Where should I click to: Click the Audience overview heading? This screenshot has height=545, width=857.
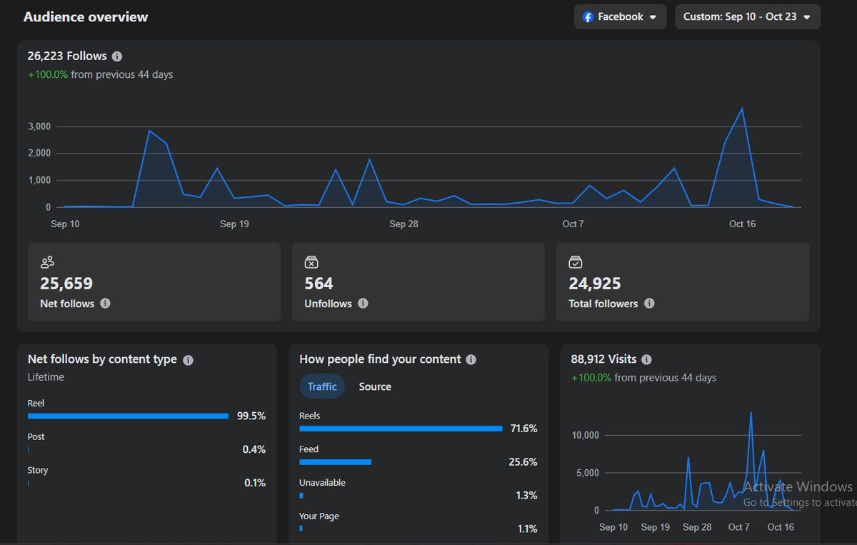coord(86,17)
